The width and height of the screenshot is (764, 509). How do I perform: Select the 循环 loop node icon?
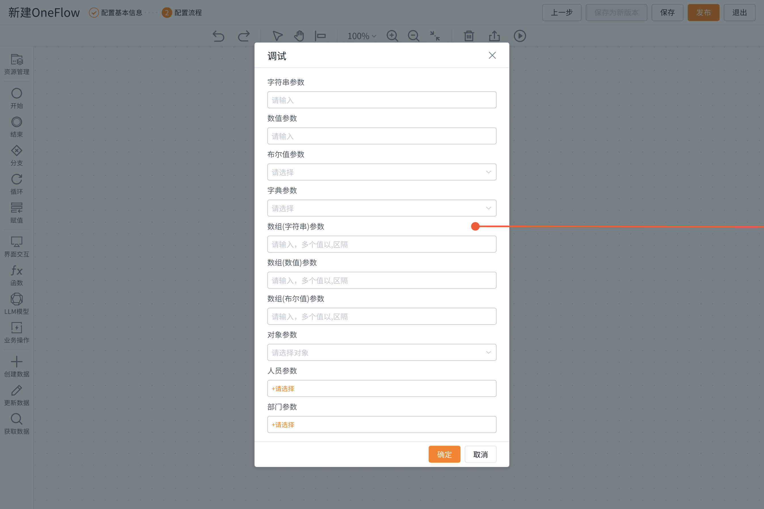point(16,184)
